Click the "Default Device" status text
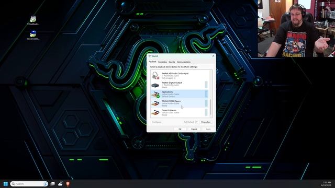This screenshot has height=188, width=335. [168, 97]
